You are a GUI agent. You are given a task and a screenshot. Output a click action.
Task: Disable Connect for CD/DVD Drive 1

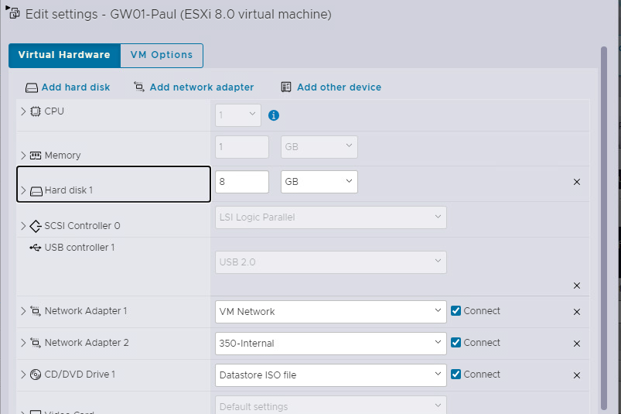tap(456, 375)
